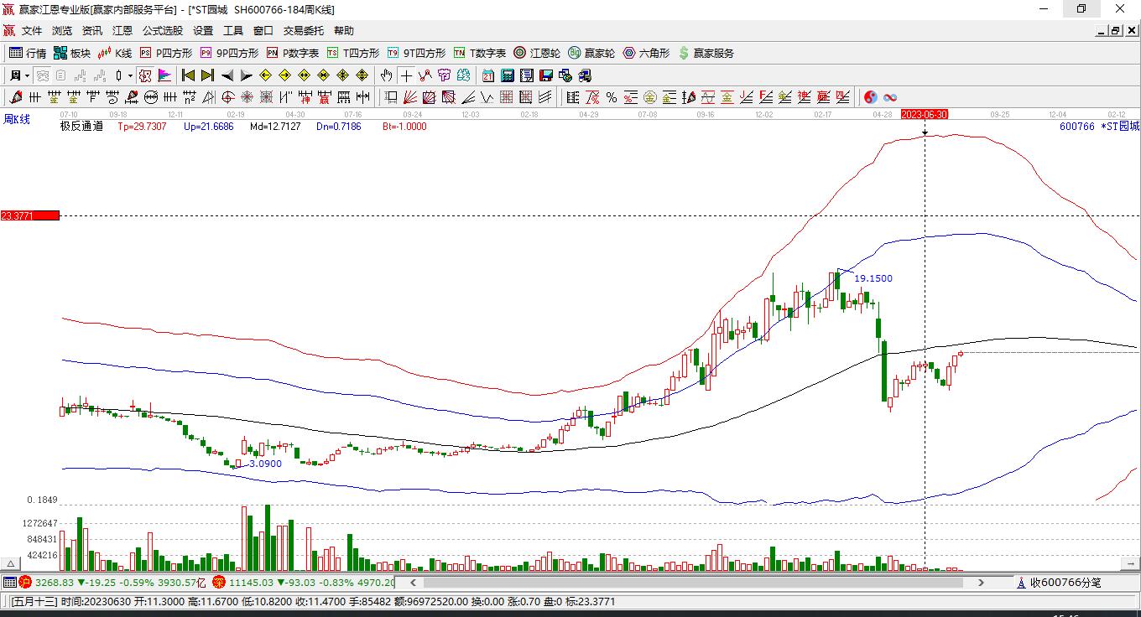Select the hand pan tool
The width and height of the screenshot is (1141, 617).
click(x=386, y=75)
